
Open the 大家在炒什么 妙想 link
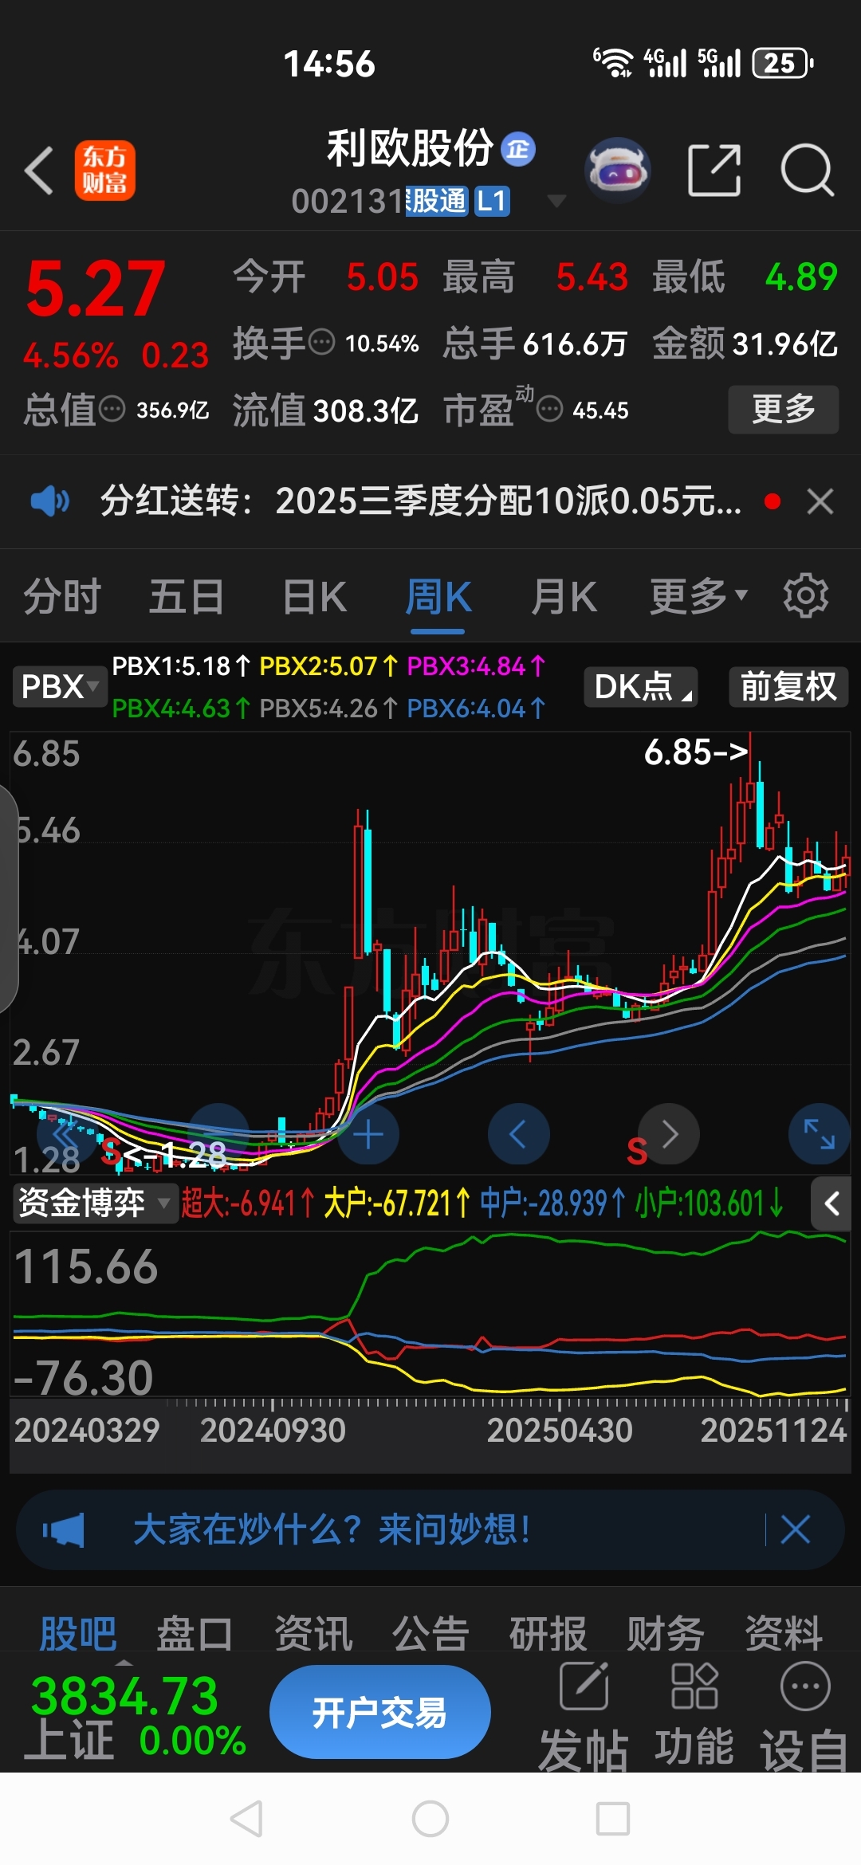pyautogui.click(x=332, y=1530)
